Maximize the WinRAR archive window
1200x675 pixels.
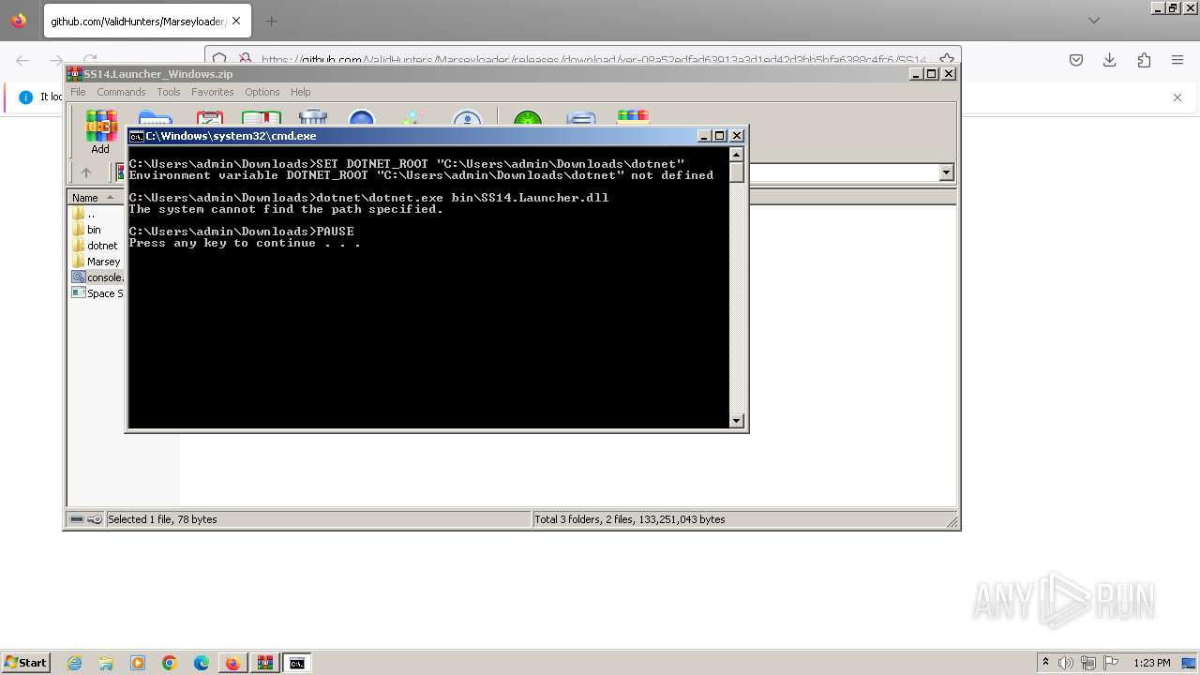pos(932,74)
